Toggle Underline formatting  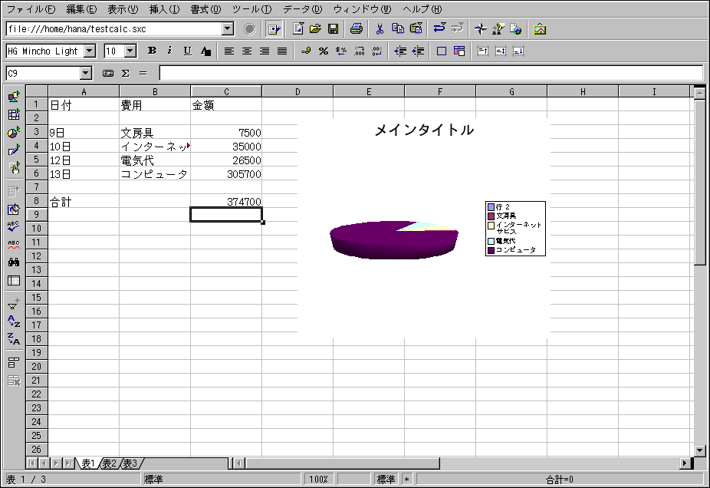(187, 51)
